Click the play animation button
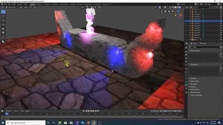Screen dimensions: 223x125 click(x=93, y=111)
